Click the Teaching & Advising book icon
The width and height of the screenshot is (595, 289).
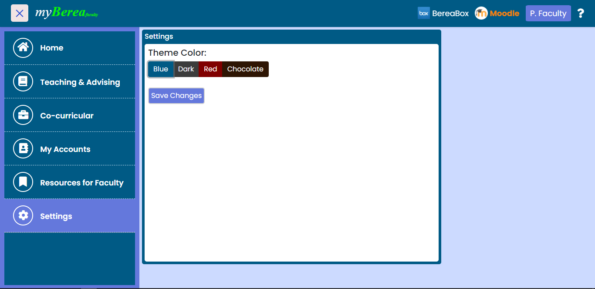click(23, 82)
